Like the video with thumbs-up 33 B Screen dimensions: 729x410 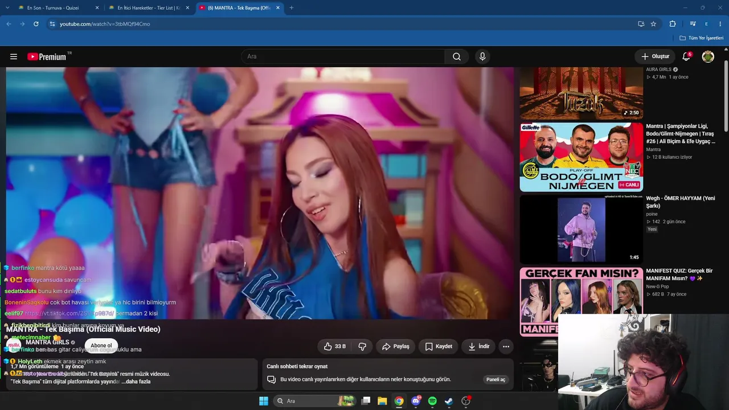click(335, 346)
